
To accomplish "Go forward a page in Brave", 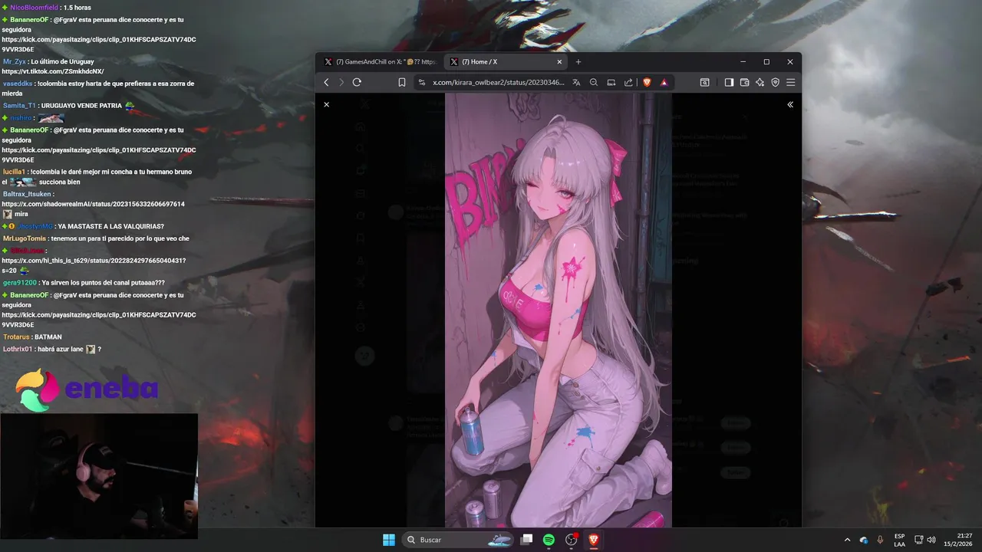I will coord(341,82).
